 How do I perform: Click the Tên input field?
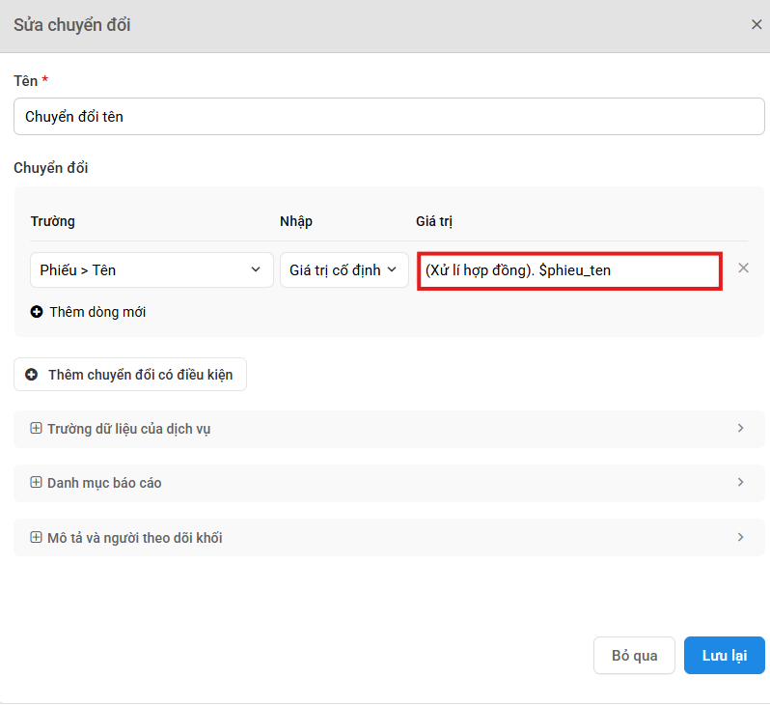[389, 117]
